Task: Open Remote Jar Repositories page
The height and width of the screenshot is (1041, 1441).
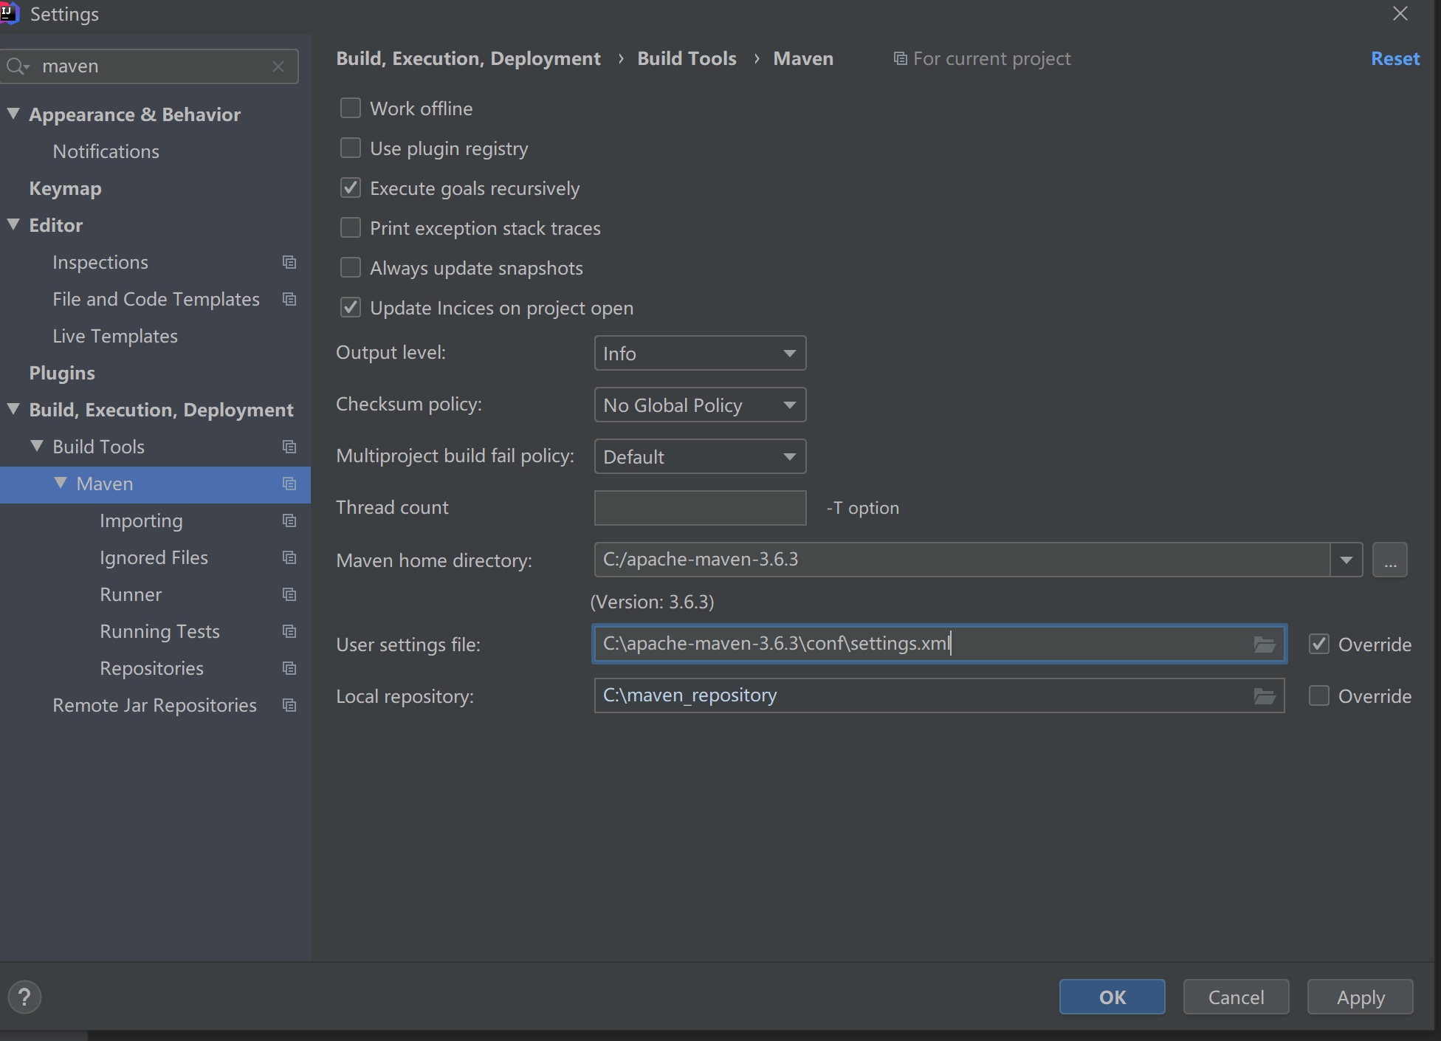Action: (x=155, y=705)
